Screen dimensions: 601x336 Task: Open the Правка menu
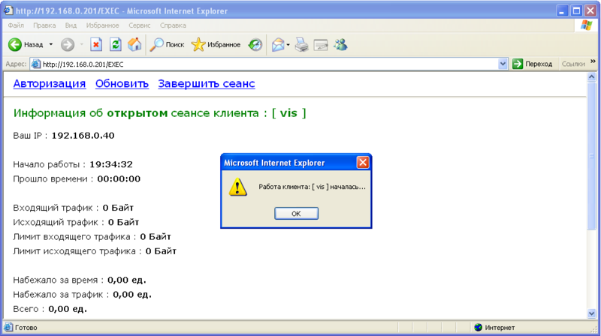point(44,25)
